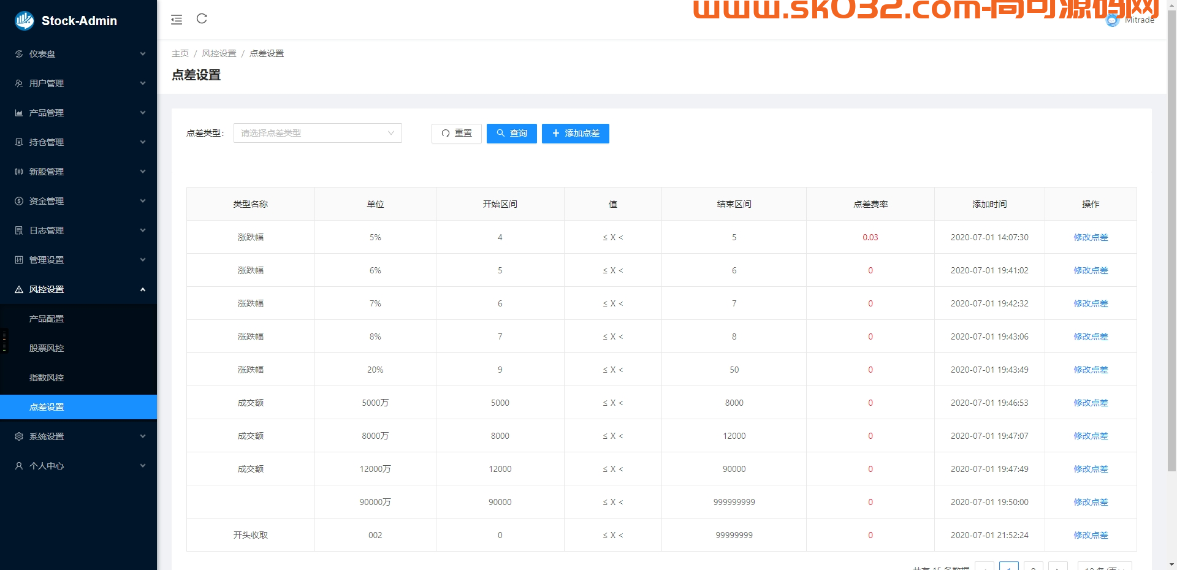Viewport: 1177px width, 570px height.
Task: Expand the 新股管理 menu chevron
Action: point(143,172)
